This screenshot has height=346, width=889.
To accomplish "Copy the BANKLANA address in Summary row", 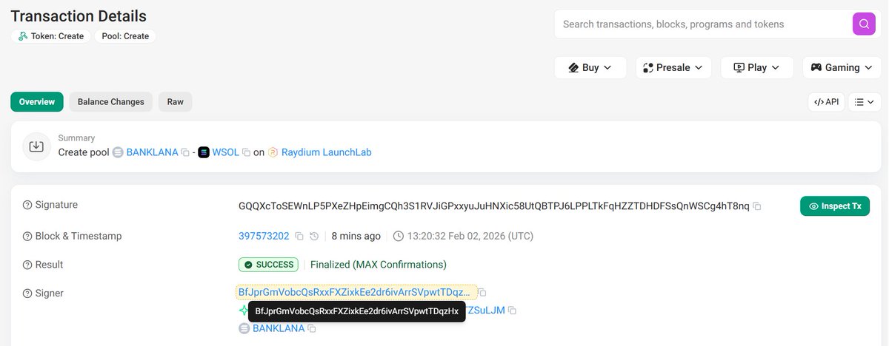I will click(x=185, y=152).
